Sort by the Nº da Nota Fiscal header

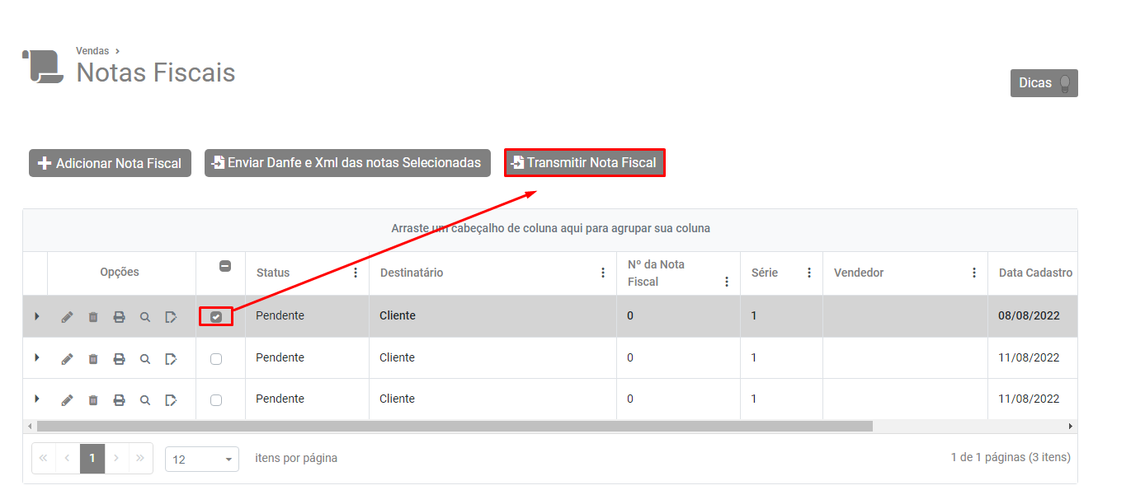pos(656,273)
